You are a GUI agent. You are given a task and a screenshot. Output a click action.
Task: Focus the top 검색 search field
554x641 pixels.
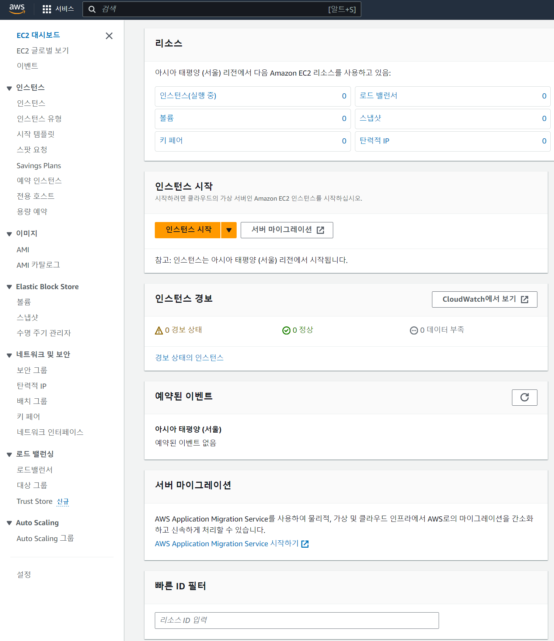pyautogui.click(x=222, y=9)
